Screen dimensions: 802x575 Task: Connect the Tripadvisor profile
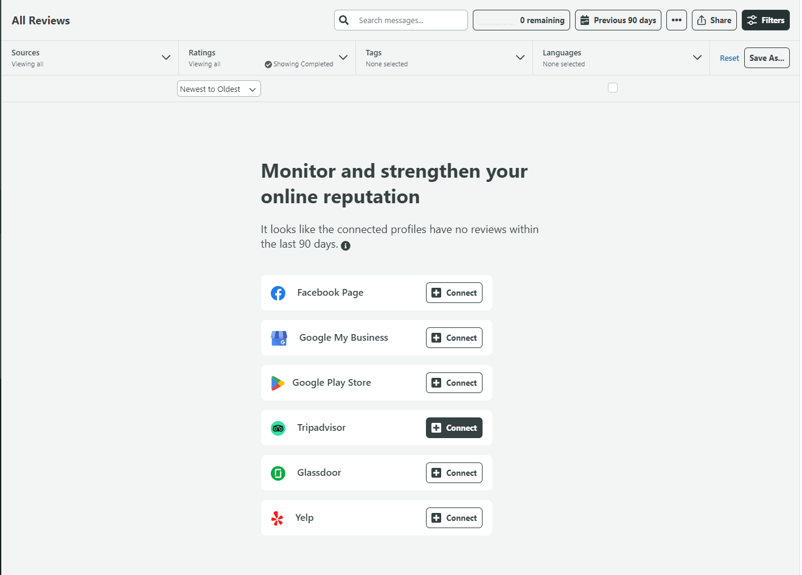[454, 428]
